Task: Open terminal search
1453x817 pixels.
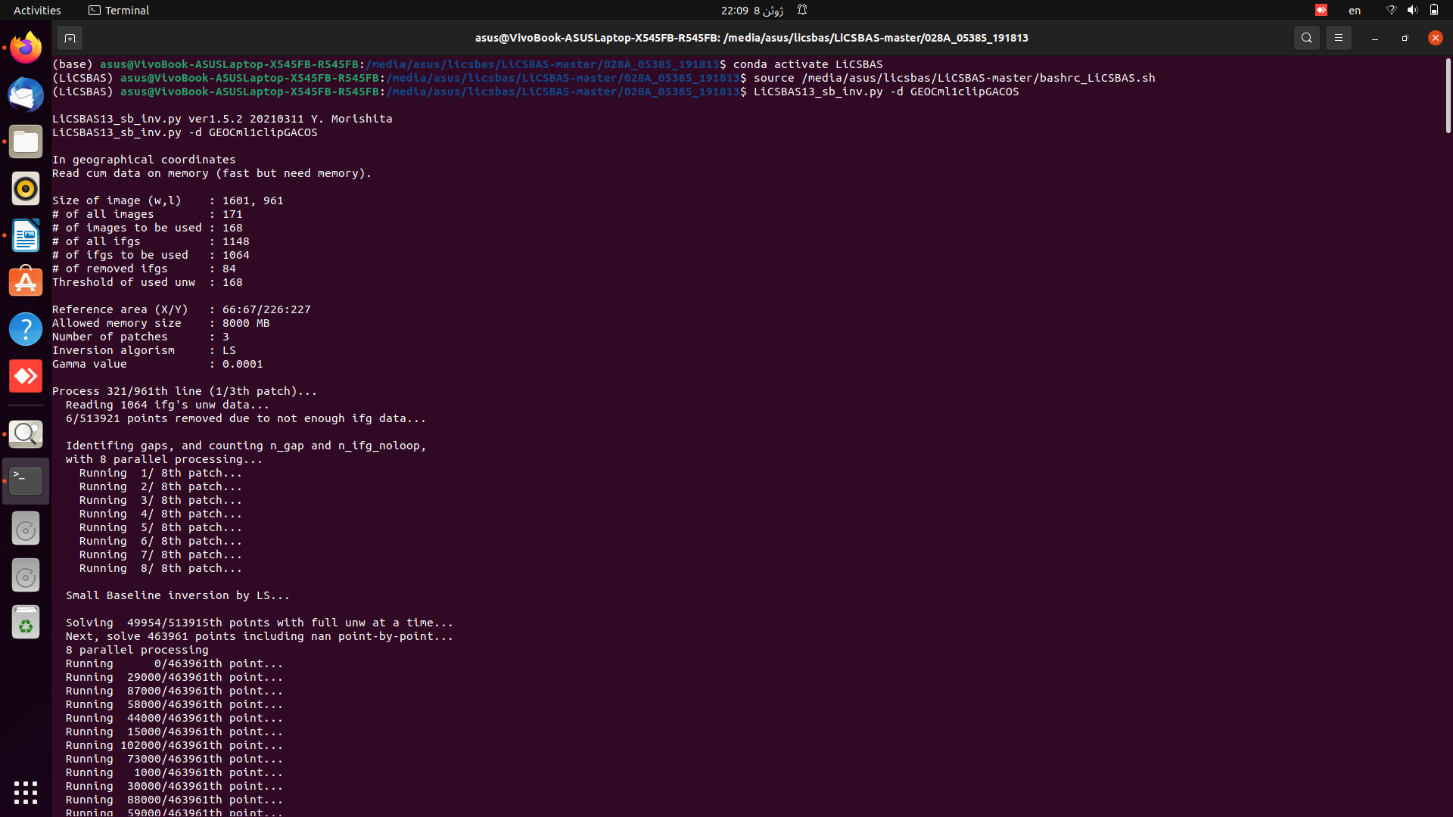Action: pos(1307,37)
